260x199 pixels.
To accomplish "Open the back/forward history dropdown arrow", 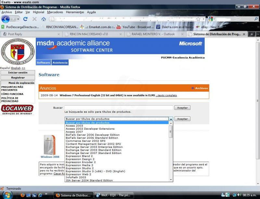I will 18,19.
